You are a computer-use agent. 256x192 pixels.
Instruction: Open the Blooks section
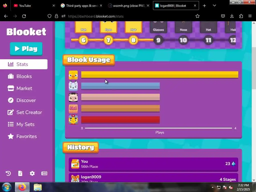click(20, 76)
